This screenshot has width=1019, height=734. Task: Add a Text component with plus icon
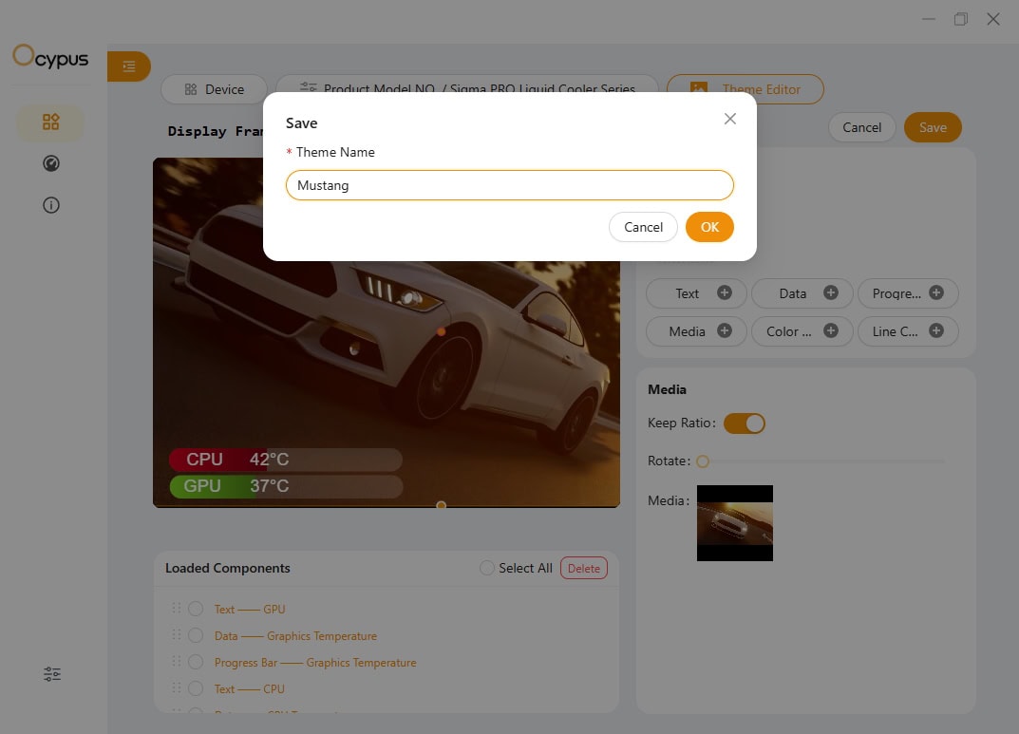pos(724,292)
